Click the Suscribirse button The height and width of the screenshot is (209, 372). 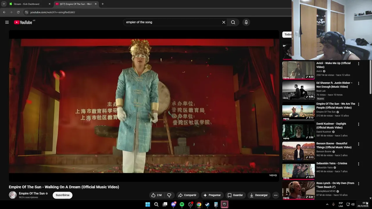[x=62, y=195]
